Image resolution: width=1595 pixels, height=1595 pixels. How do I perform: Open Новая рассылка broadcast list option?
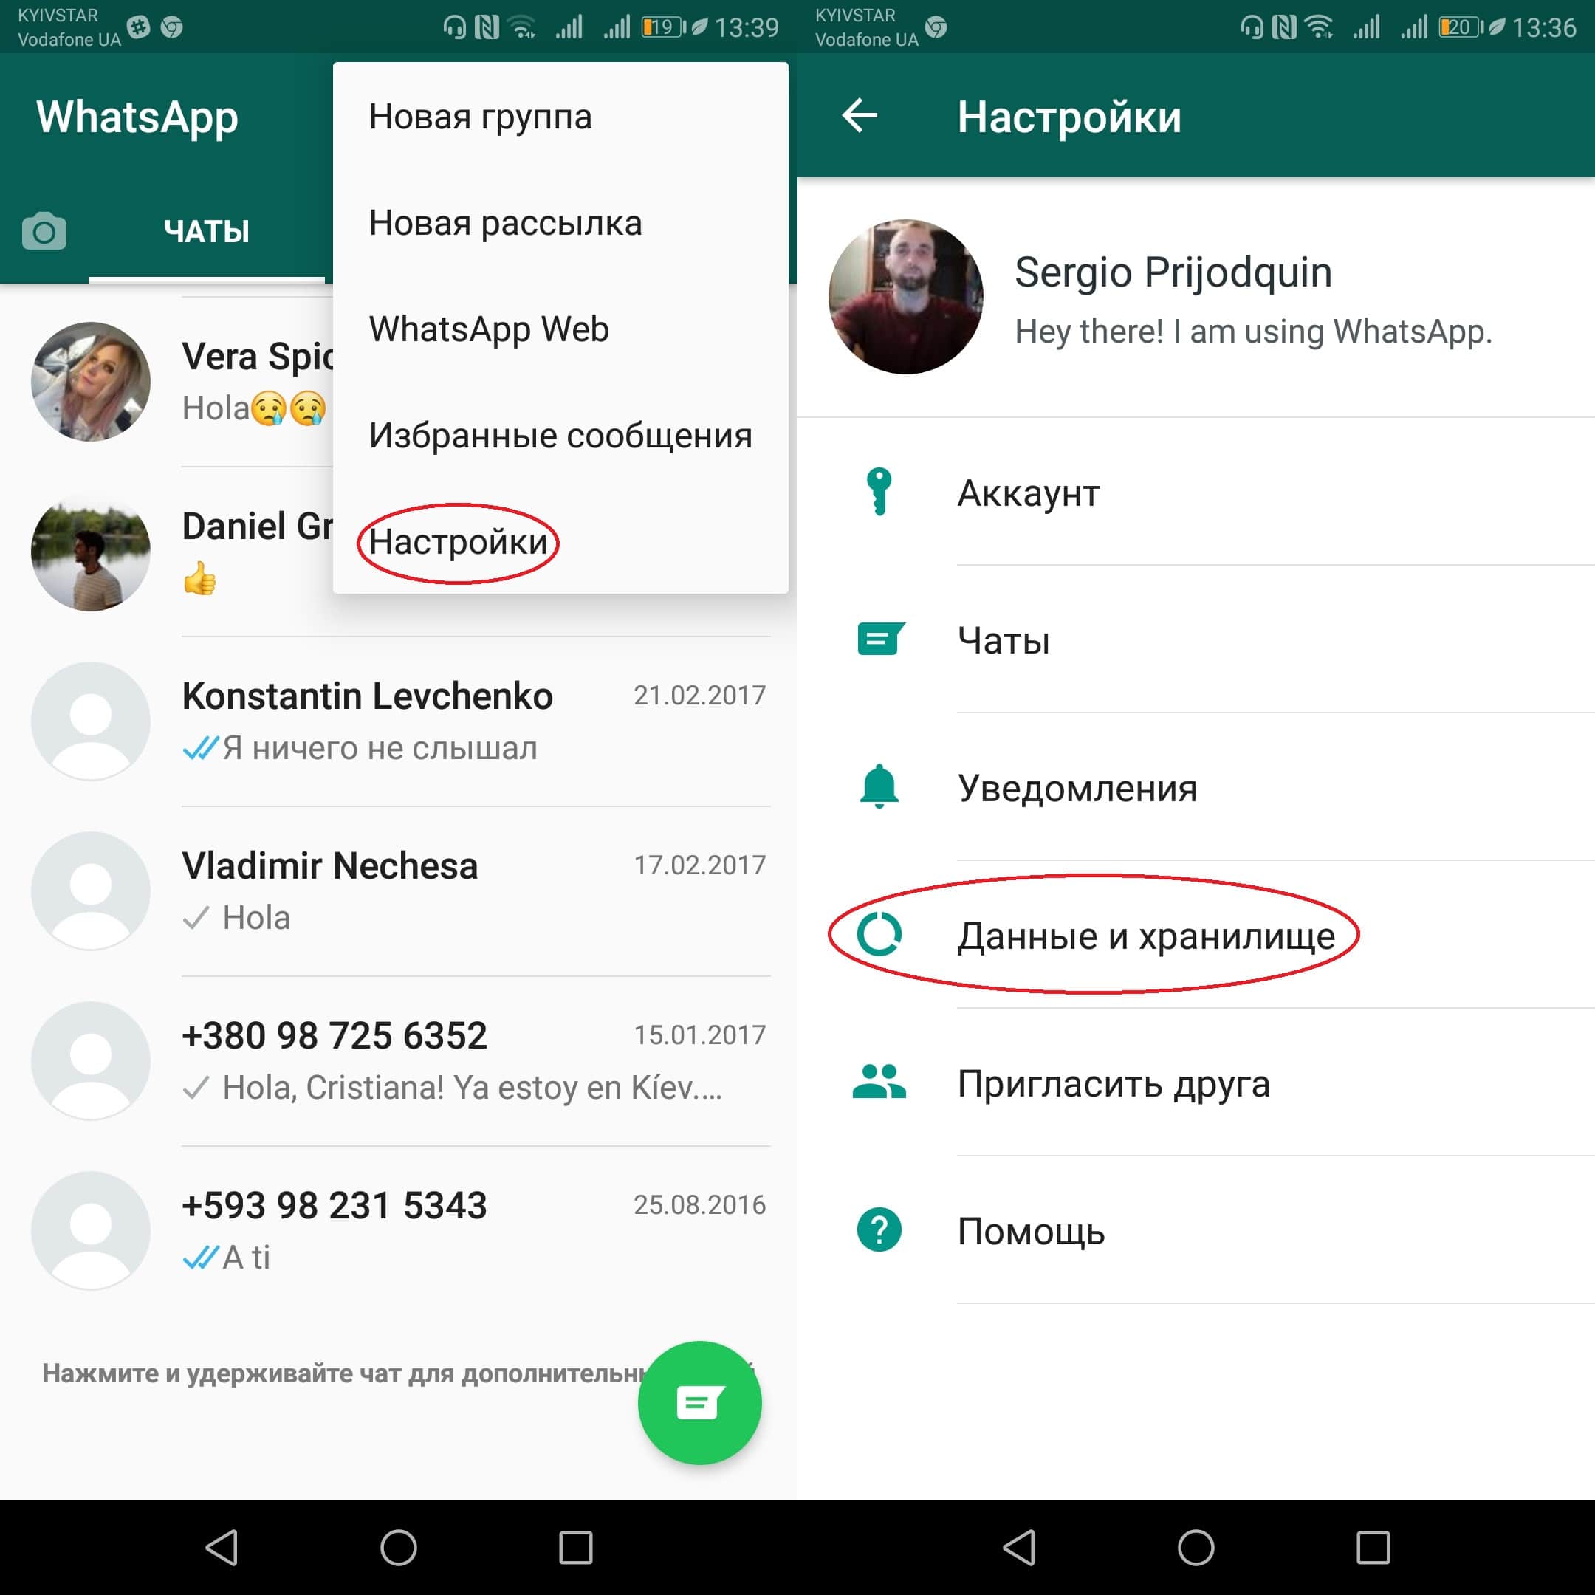[x=508, y=225]
